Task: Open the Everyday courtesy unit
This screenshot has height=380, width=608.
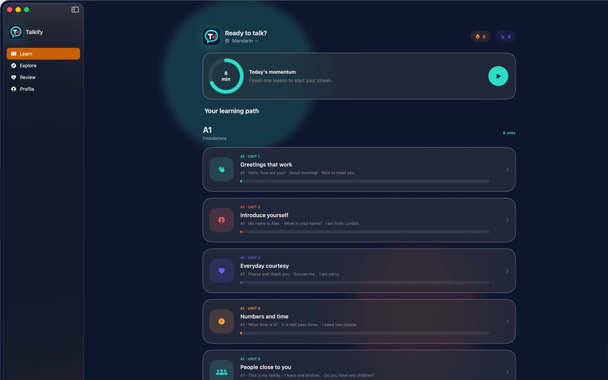Action: coord(359,271)
